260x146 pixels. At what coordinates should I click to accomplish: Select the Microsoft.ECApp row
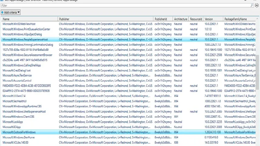click(x=129, y=127)
